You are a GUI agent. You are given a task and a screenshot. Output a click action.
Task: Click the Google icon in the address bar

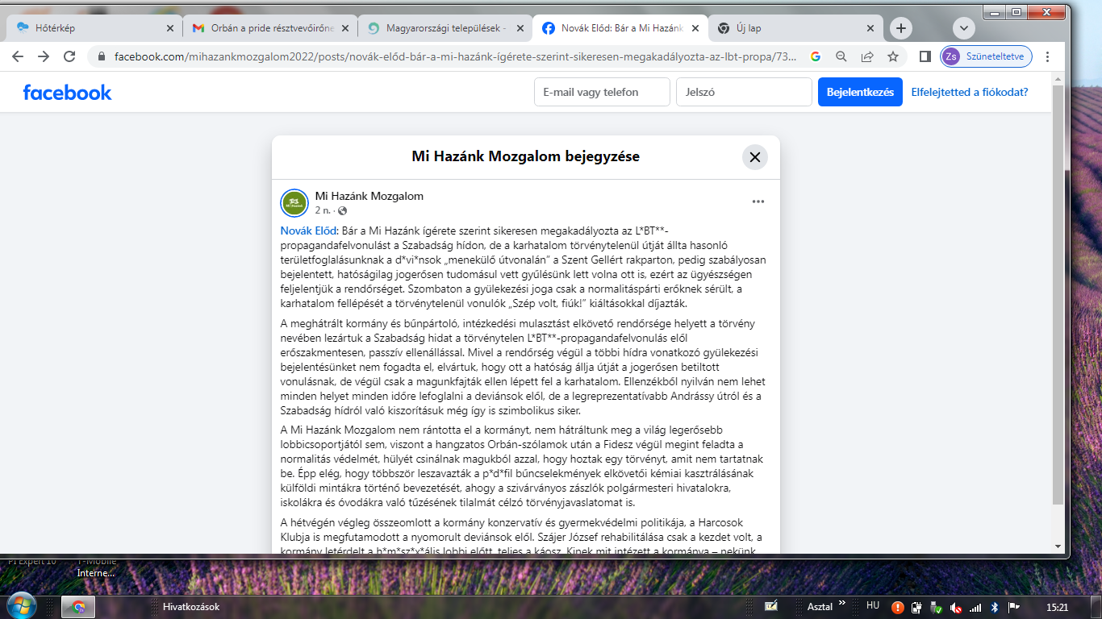[816, 56]
